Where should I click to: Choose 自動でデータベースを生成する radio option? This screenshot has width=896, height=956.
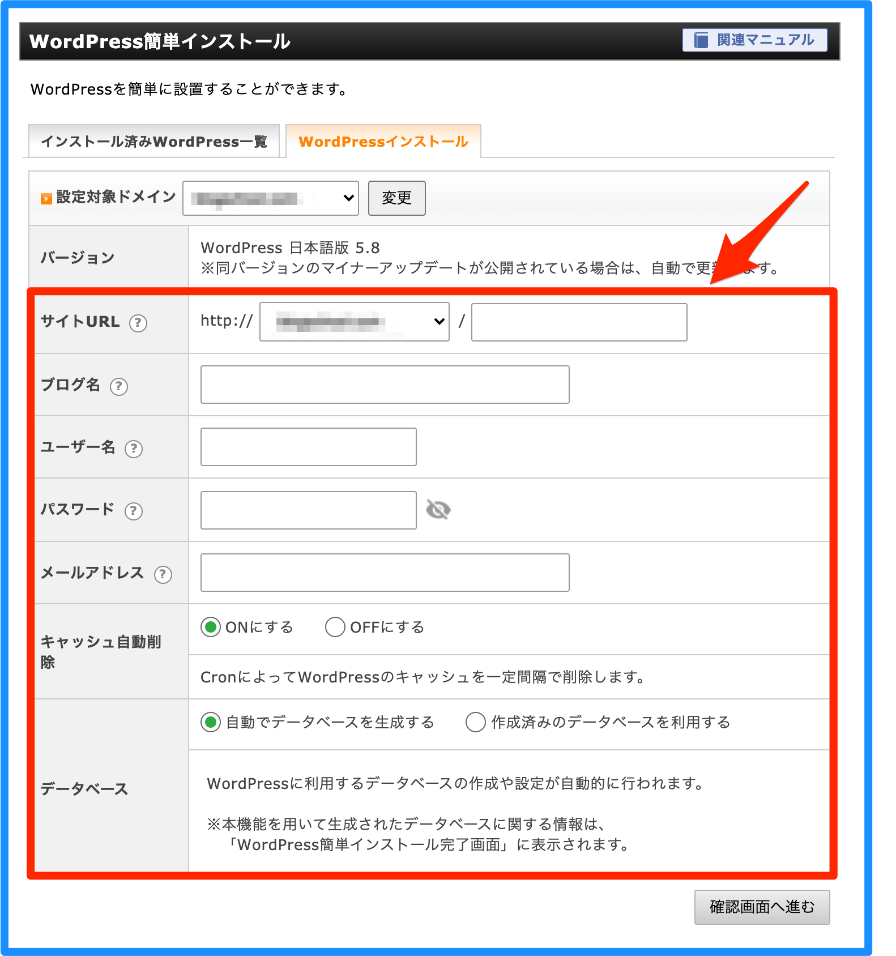pos(211,722)
